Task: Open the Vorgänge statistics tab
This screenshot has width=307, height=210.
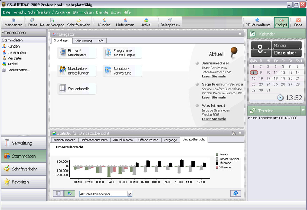Action: 170,140
